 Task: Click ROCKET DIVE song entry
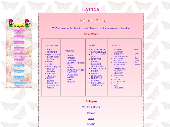pos(98,50)
